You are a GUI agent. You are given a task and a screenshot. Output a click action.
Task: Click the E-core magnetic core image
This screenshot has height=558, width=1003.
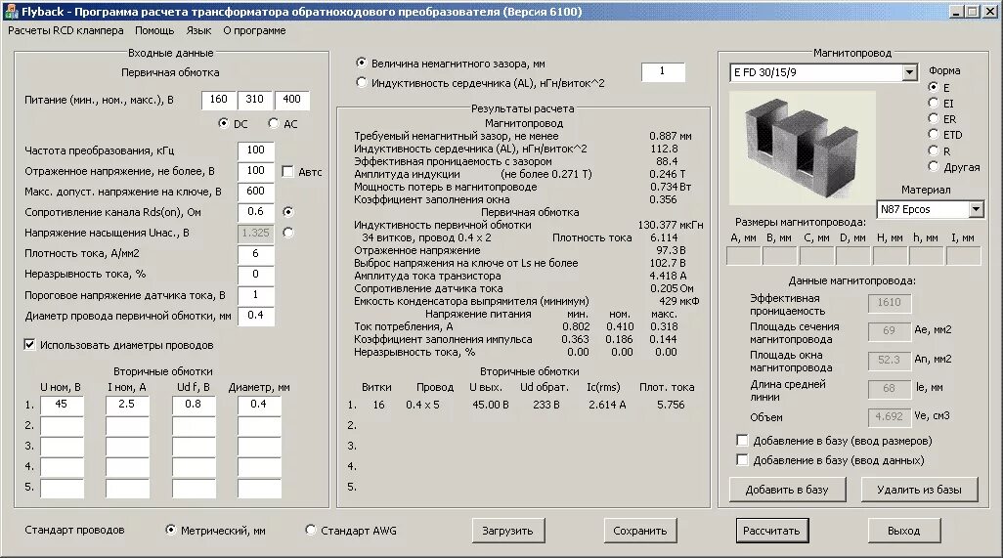pos(803,148)
